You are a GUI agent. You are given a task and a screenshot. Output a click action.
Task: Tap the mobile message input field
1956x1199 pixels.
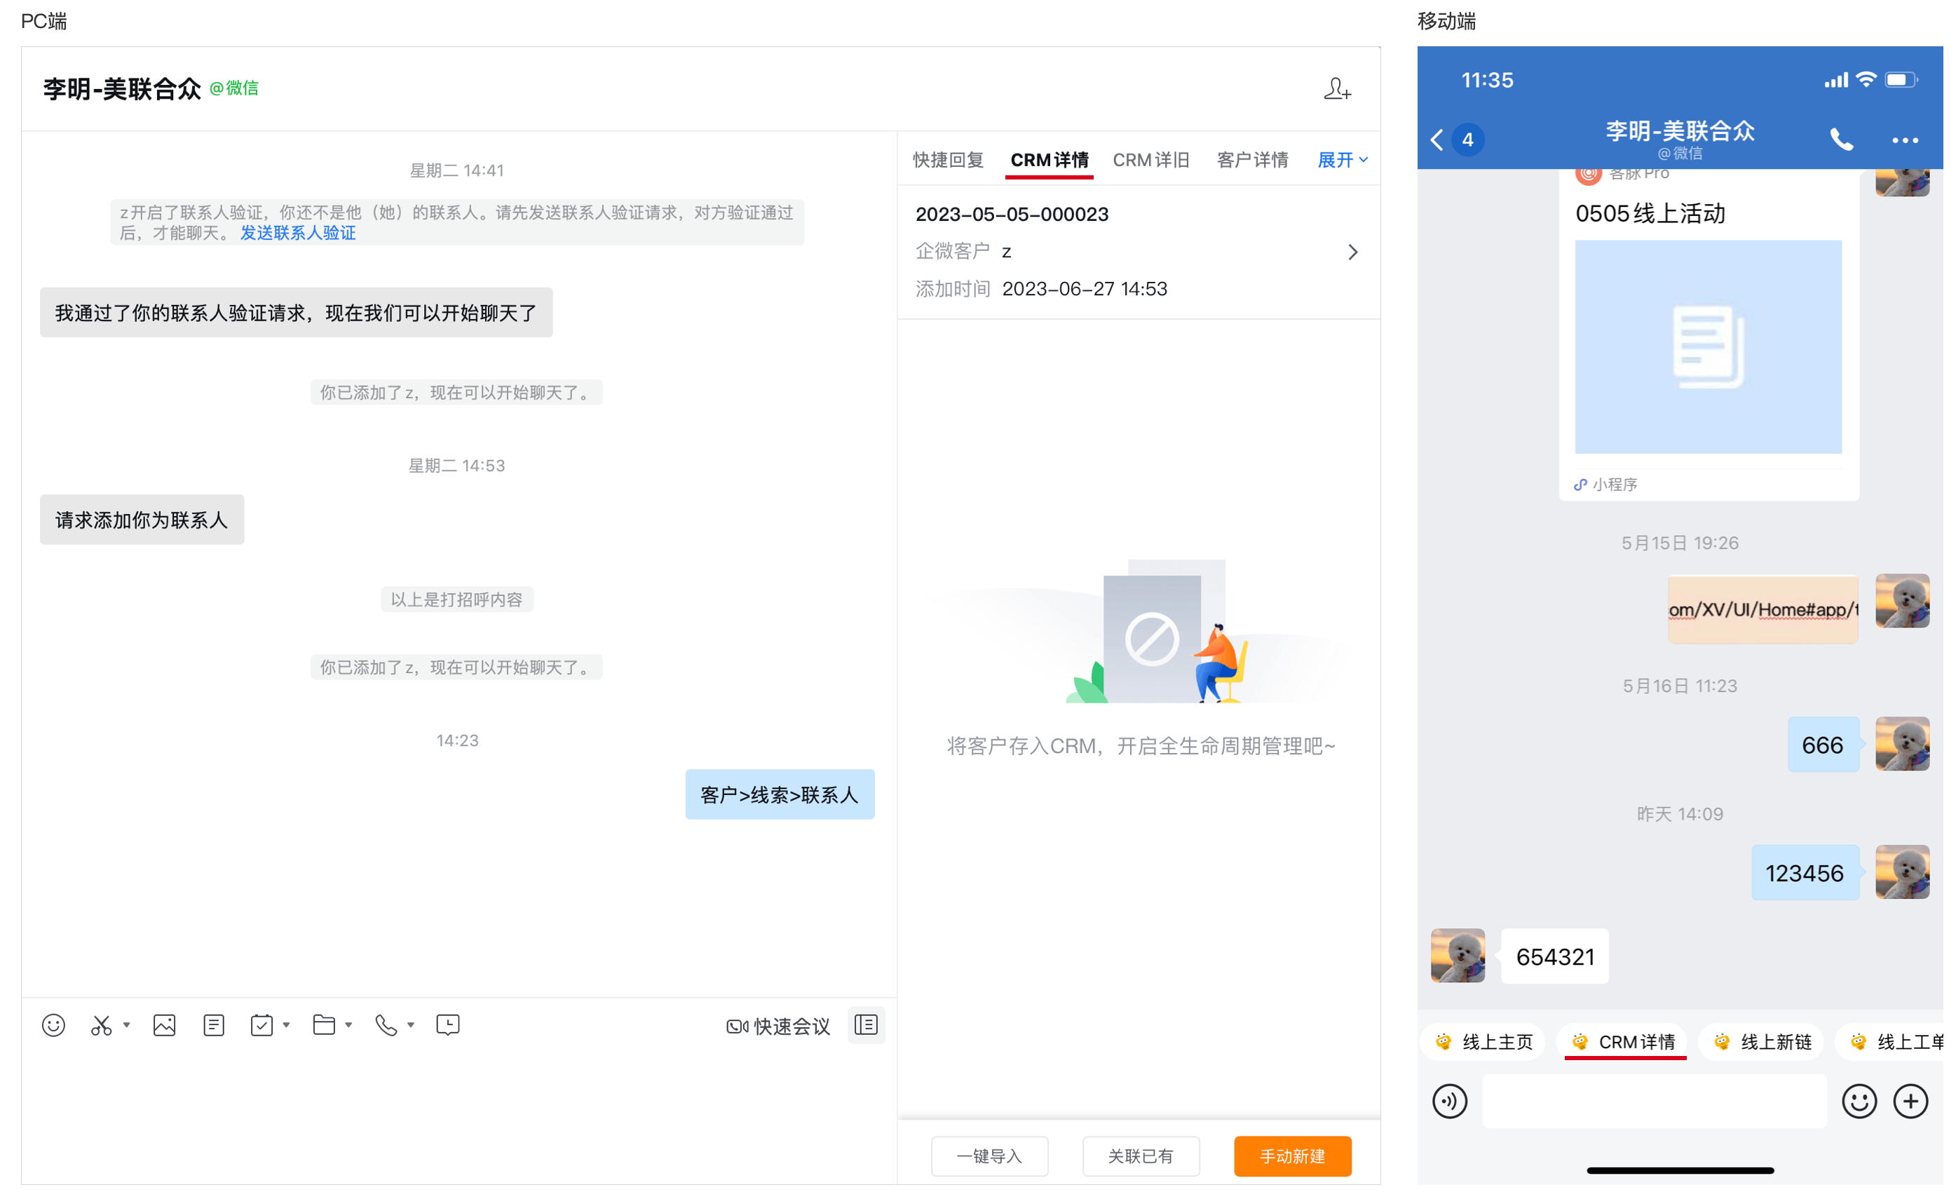tap(1655, 1102)
